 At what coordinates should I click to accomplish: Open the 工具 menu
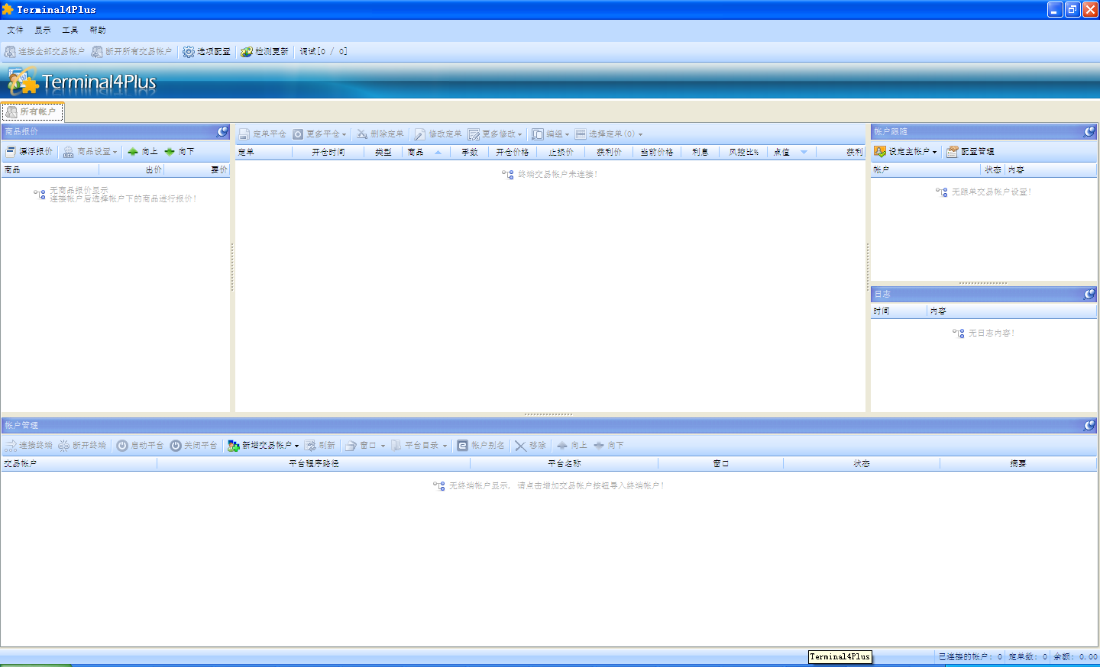pyautogui.click(x=70, y=31)
